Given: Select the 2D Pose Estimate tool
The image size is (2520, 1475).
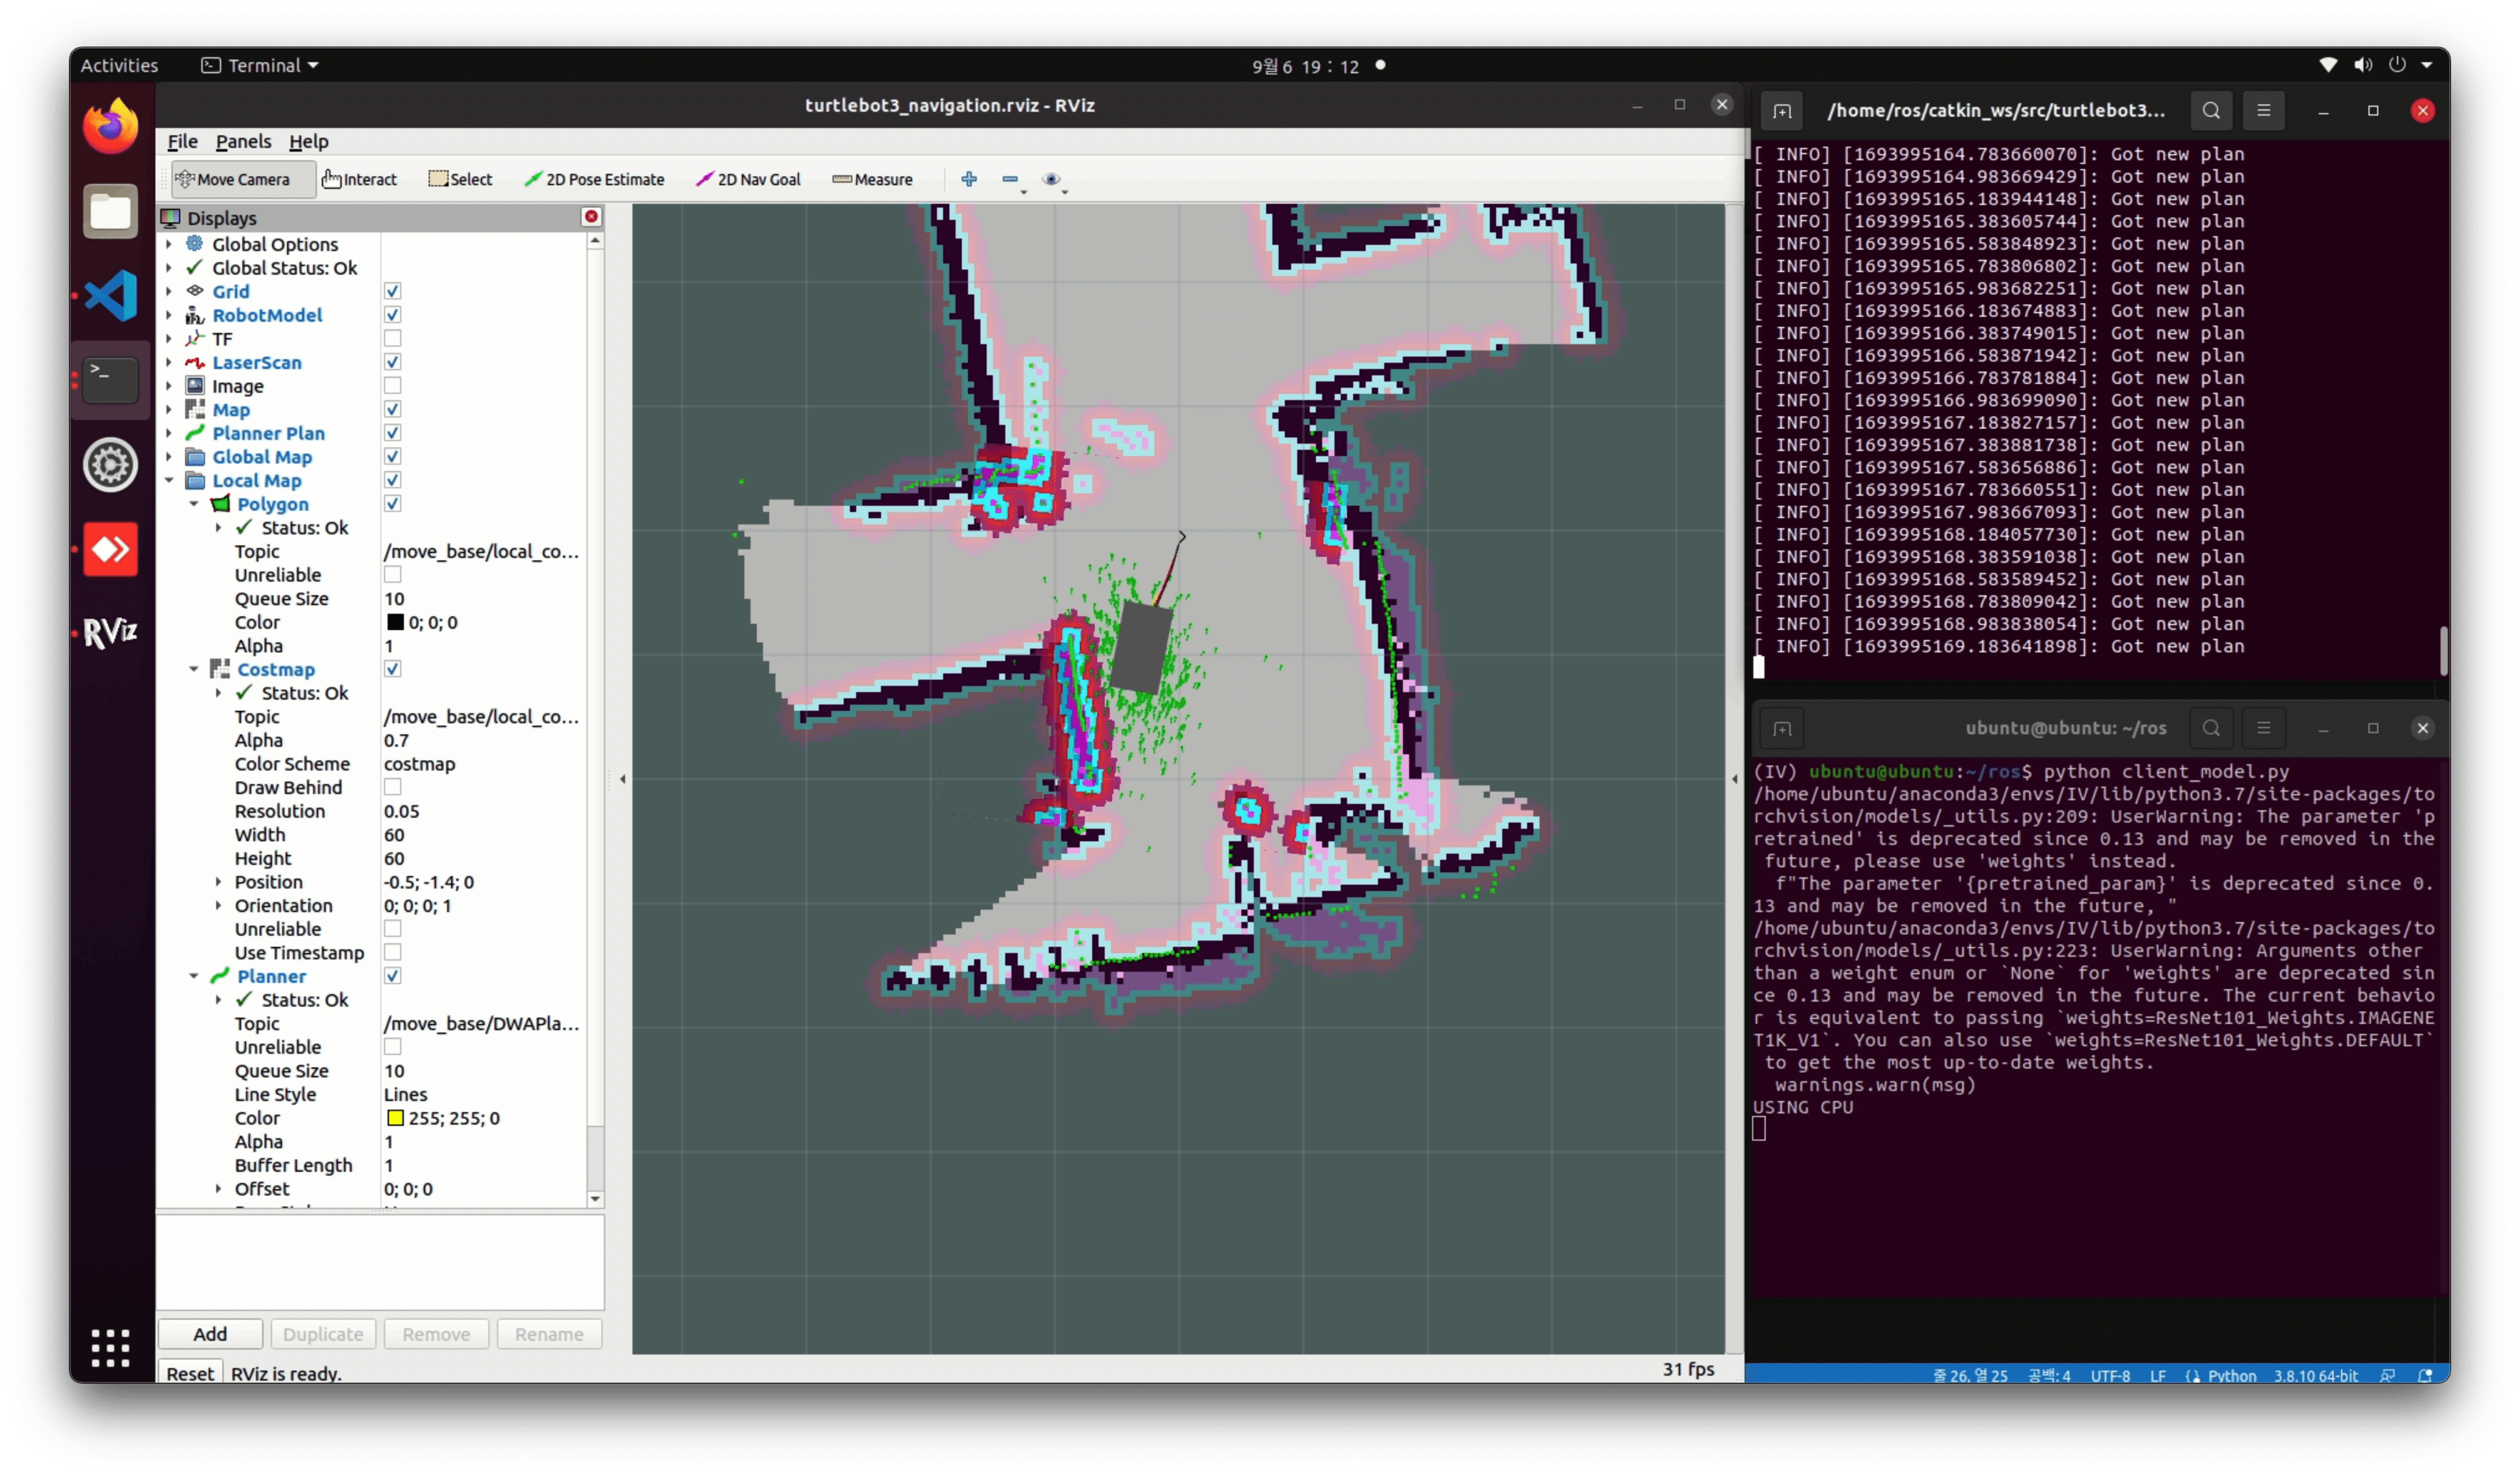Looking at the screenshot, I should coord(595,180).
